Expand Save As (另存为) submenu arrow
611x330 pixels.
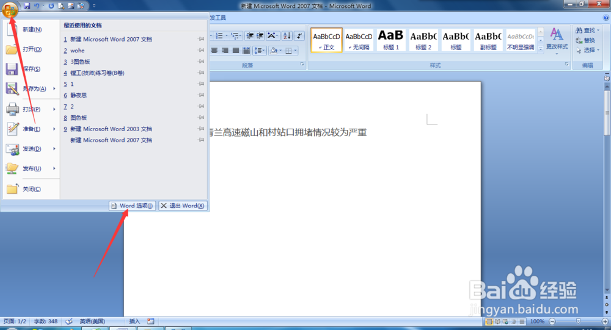pyautogui.click(x=54, y=88)
